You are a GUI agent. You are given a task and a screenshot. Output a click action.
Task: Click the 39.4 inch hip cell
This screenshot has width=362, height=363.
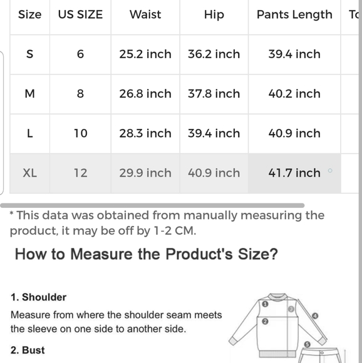(214, 133)
